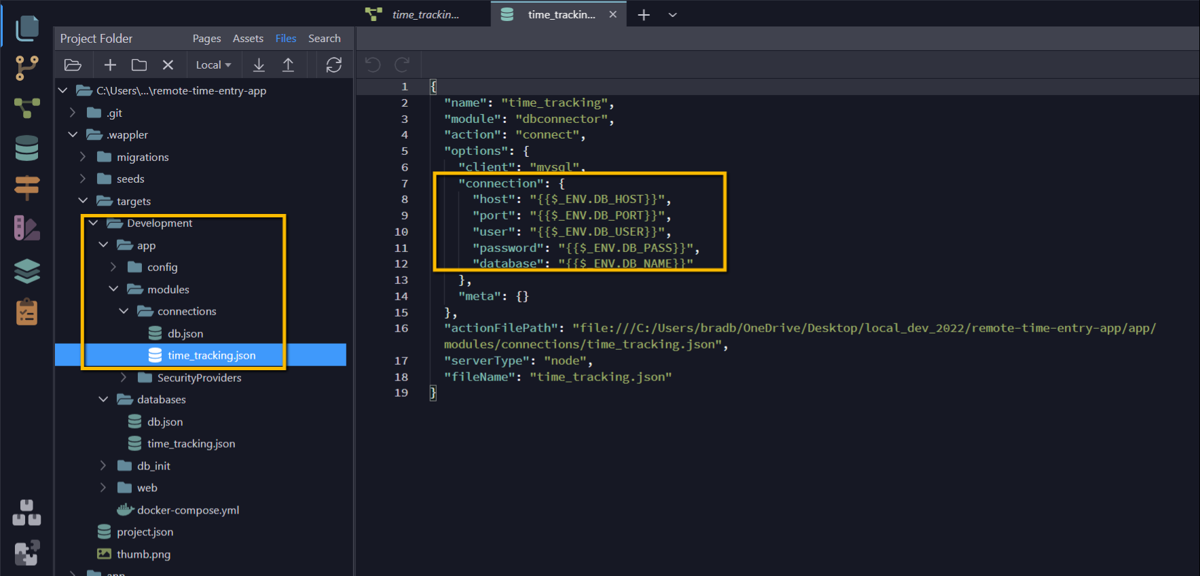1200x576 pixels.
Task: Open the tab list chevron
Action: pyautogui.click(x=672, y=14)
